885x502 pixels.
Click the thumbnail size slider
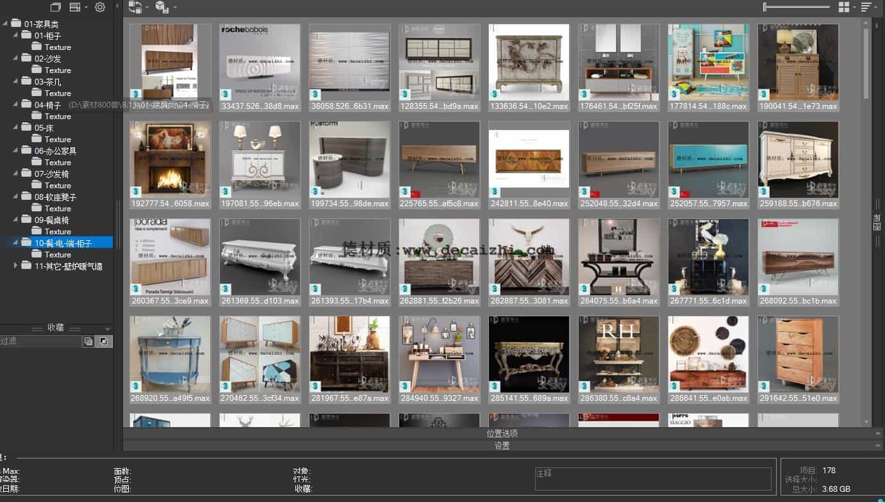click(796, 7)
